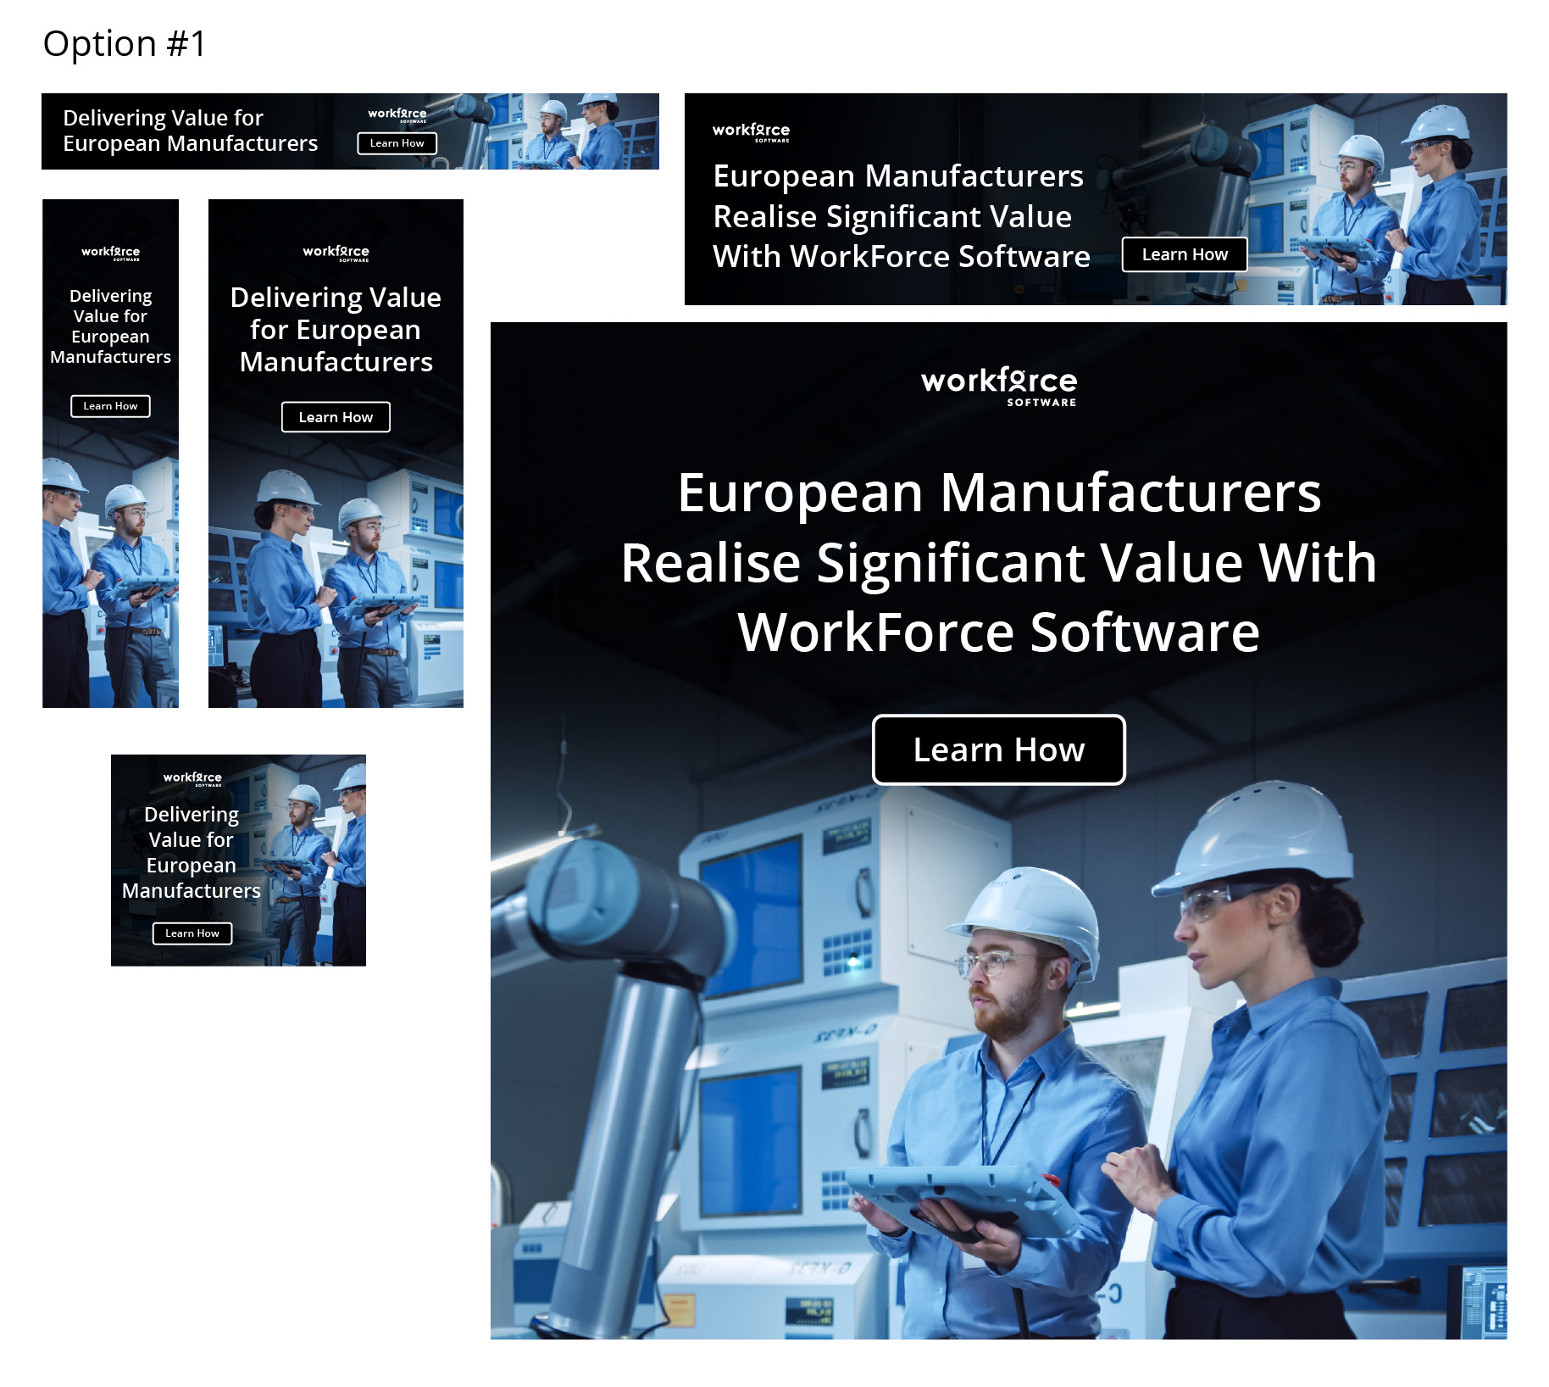
Task: Click the headline text in the wide skyscraper banner
Action: pos(336,330)
